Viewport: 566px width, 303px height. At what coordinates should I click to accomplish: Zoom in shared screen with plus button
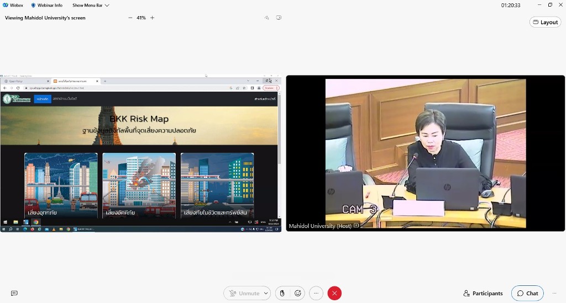pos(153,18)
